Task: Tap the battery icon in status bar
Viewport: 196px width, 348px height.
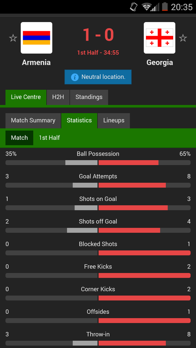Action: point(165,7)
